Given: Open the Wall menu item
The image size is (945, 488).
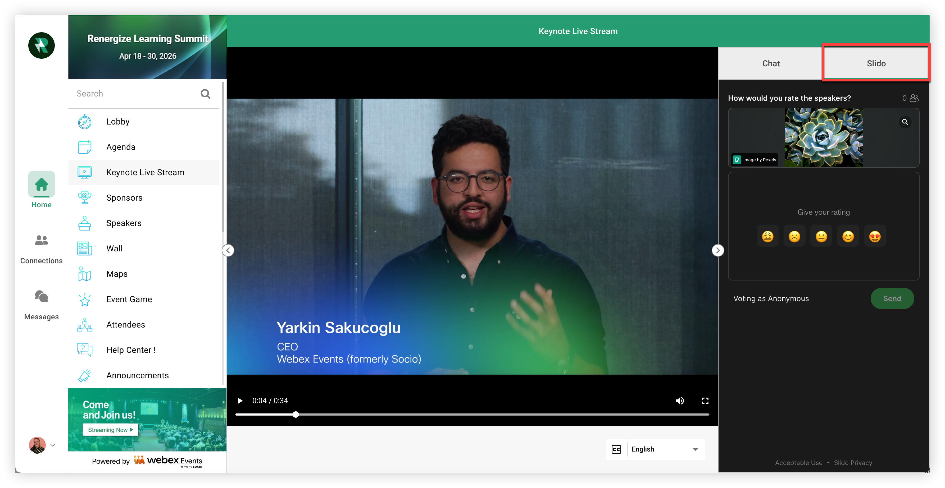Looking at the screenshot, I should tap(144, 248).
